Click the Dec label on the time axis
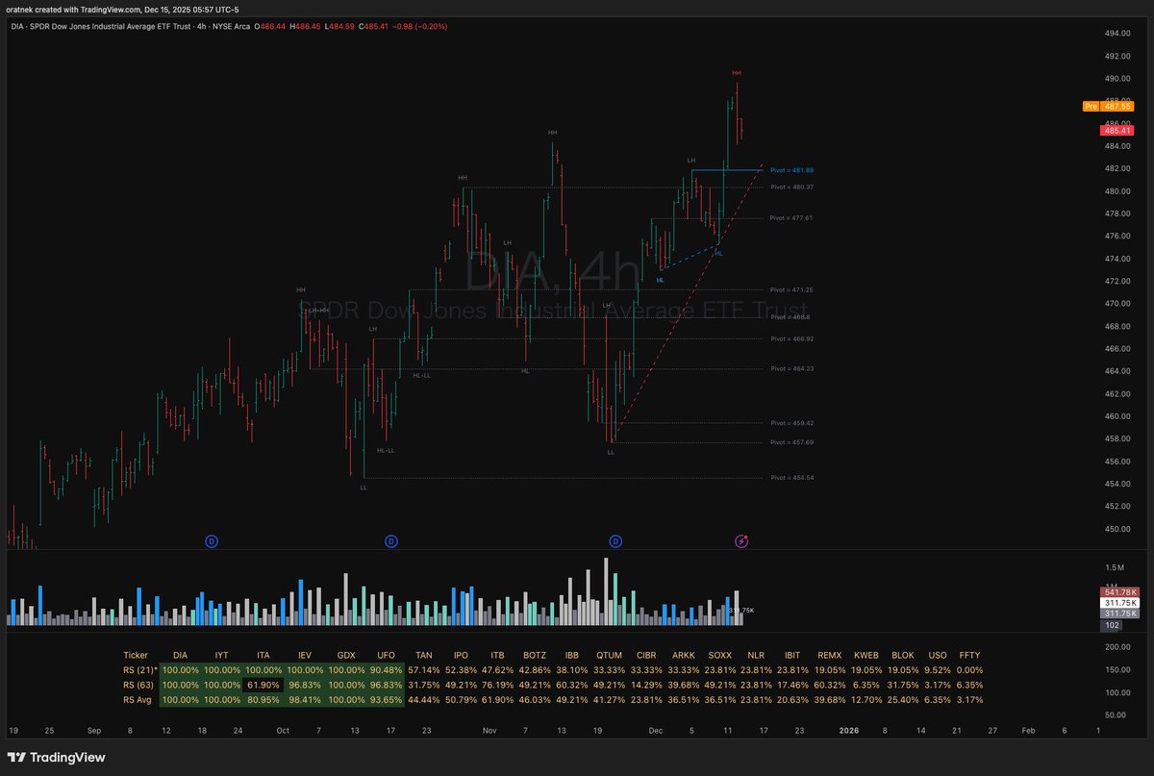Screen dimensions: 1154x776 (x=656, y=730)
